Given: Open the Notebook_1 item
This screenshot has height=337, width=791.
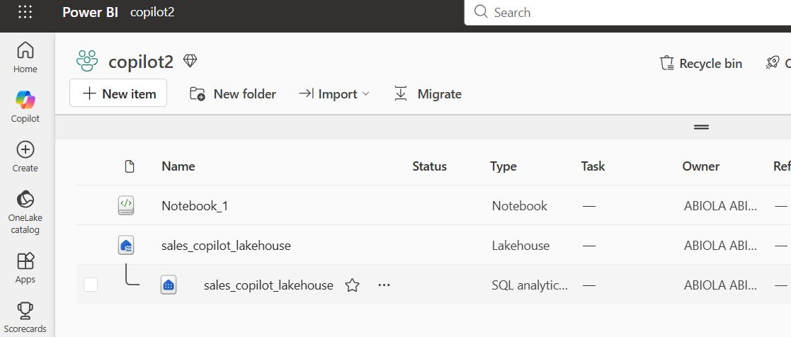Looking at the screenshot, I should pos(195,206).
